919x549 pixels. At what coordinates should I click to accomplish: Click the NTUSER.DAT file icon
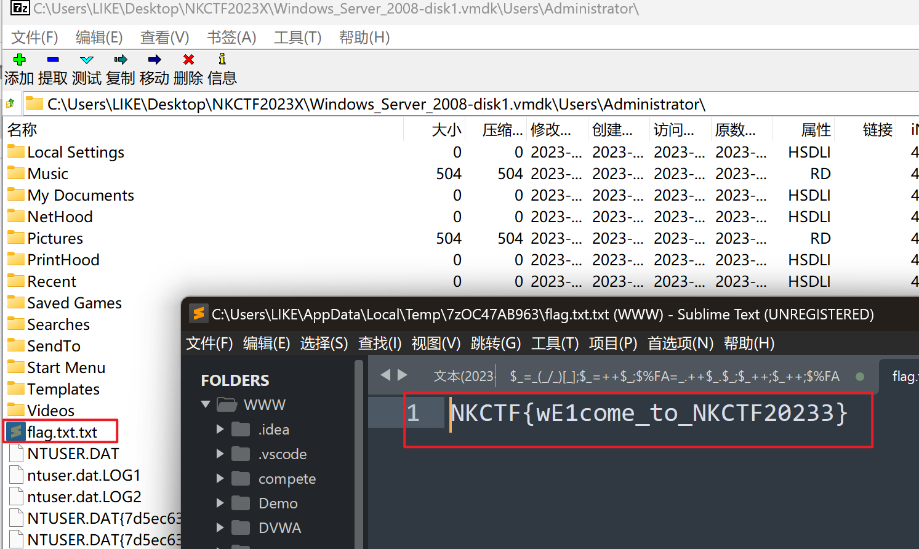coord(17,453)
